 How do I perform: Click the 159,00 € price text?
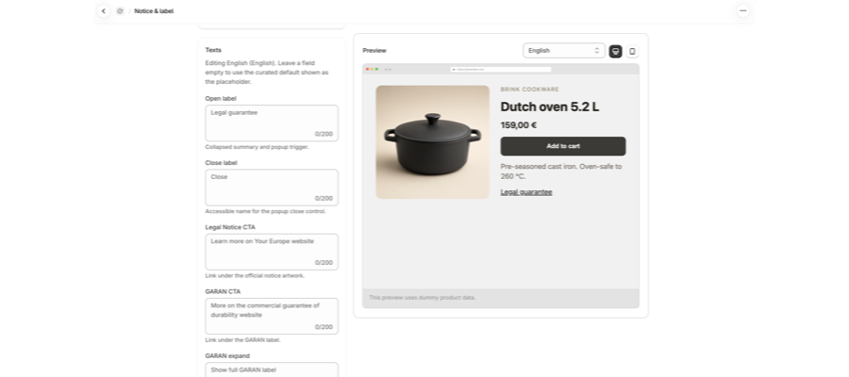pos(519,125)
